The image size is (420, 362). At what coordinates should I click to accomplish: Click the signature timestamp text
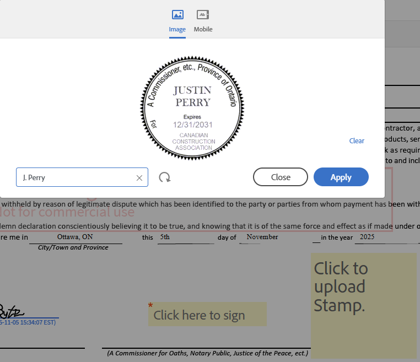coord(29,322)
